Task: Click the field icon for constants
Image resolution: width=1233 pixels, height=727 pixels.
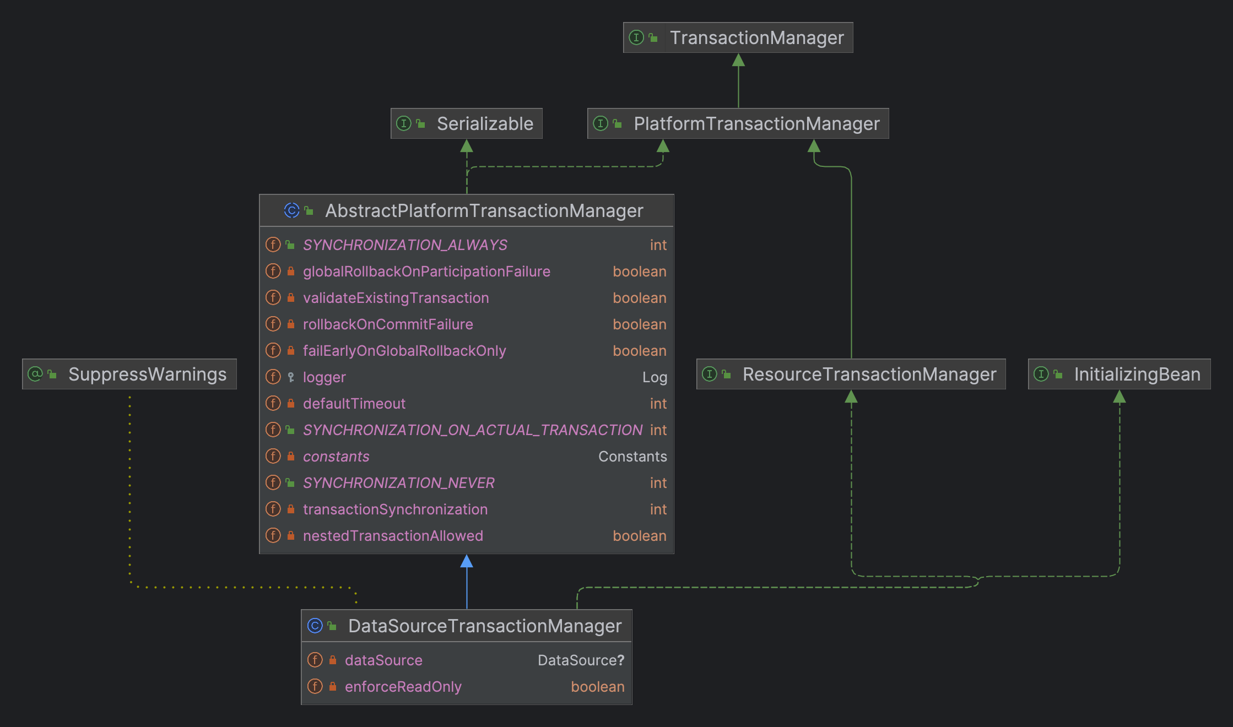Action: [x=273, y=456]
